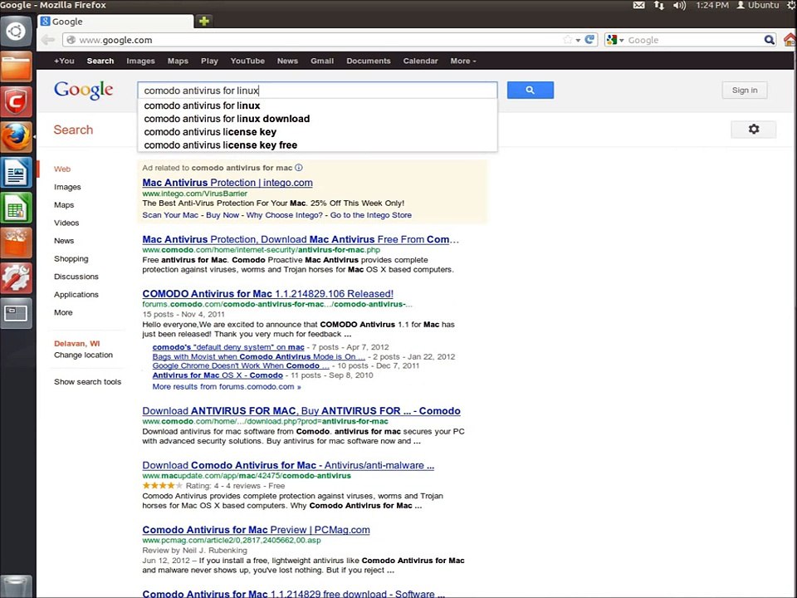The width and height of the screenshot is (797, 598).
Task: Filter results by Videos in sidebar
Action: pyautogui.click(x=66, y=223)
